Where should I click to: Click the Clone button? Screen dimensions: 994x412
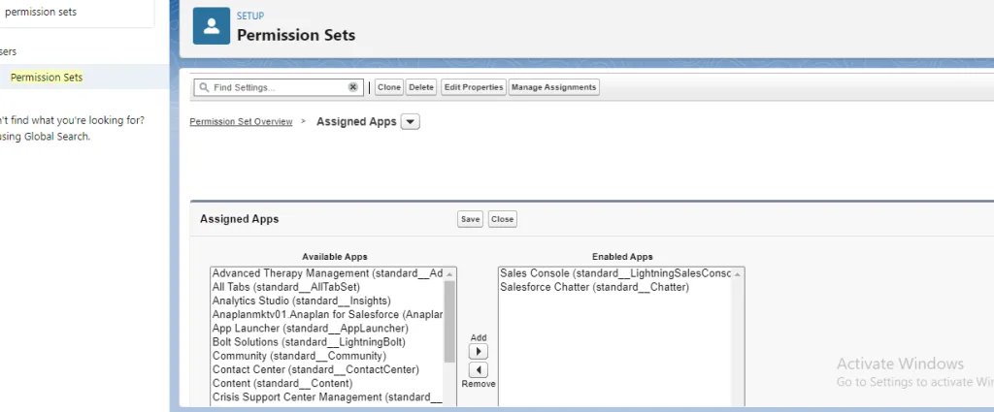389,87
